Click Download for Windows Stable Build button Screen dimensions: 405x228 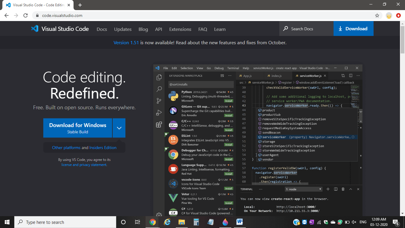pyautogui.click(x=78, y=128)
